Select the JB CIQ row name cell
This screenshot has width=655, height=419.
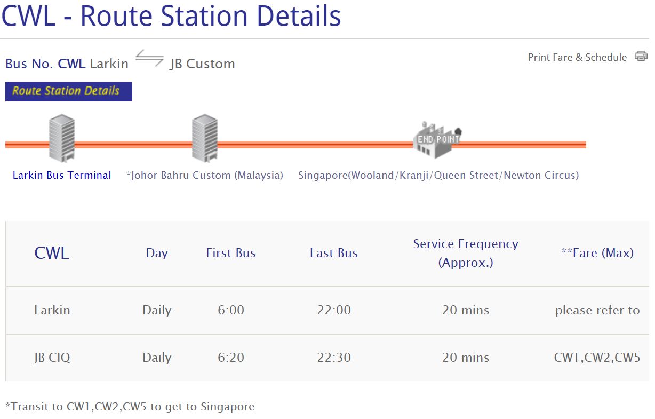(52, 358)
